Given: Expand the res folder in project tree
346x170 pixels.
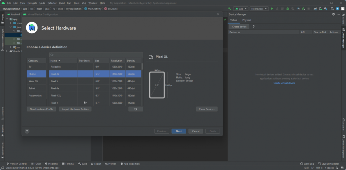Looking at the screenshot, I should 10,47.
